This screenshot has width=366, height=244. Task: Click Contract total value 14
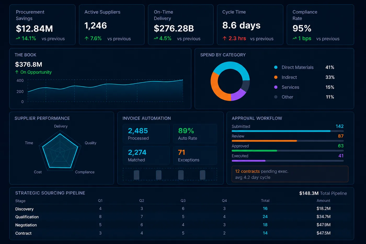coord(265,233)
